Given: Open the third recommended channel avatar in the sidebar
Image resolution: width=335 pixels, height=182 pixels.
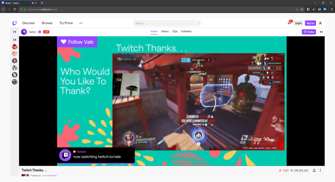Looking at the screenshot, I should pos(15,61).
